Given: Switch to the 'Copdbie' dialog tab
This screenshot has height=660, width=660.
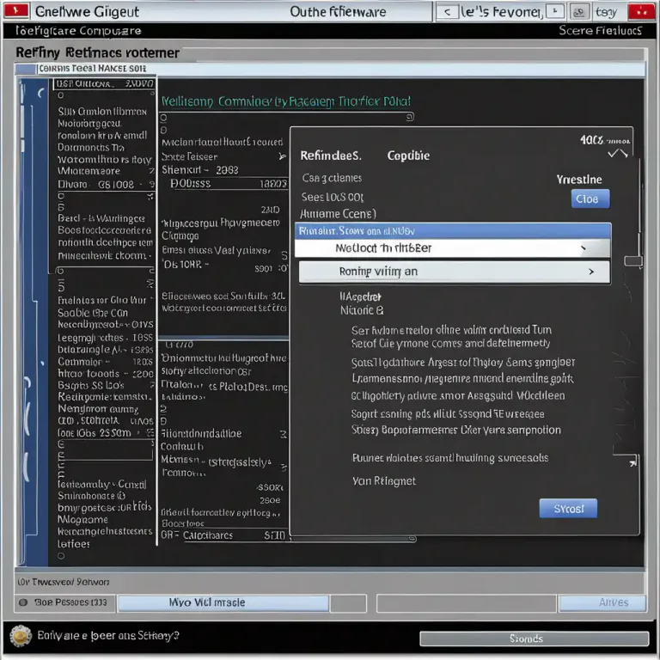Looking at the screenshot, I should pyautogui.click(x=408, y=156).
